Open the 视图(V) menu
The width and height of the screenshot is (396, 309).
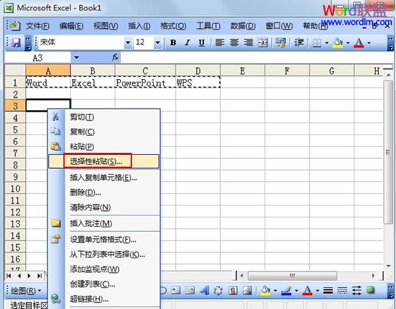(x=106, y=26)
